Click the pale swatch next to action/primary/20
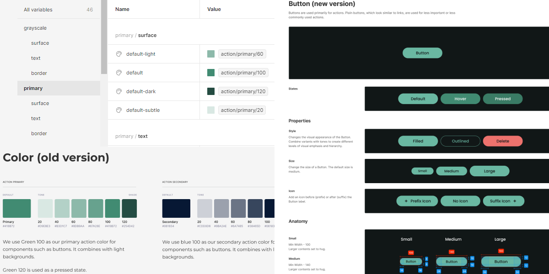 211,110
